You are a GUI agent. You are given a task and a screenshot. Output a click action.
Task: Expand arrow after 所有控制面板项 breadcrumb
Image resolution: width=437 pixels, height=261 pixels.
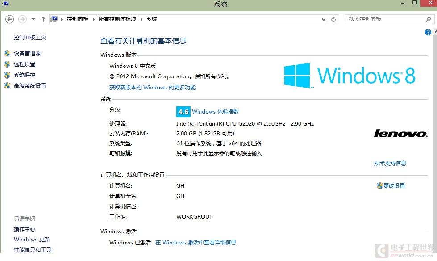coord(142,19)
